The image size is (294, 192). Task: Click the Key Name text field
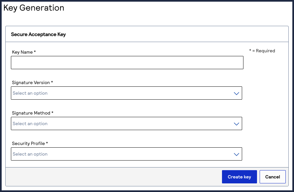coord(127,63)
